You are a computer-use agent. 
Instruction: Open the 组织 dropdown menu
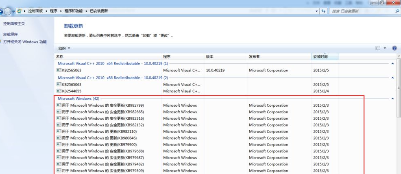(x=64, y=48)
